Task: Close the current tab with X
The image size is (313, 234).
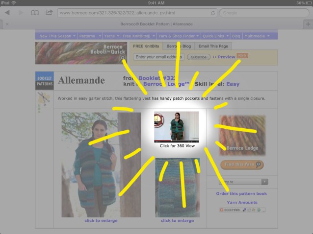Action: pyautogui.click(x=7, y=24)
